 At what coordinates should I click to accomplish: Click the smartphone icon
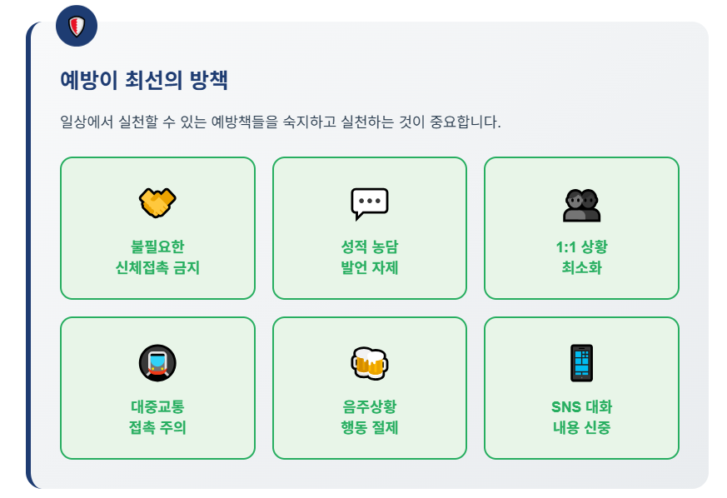coord(581,363)
